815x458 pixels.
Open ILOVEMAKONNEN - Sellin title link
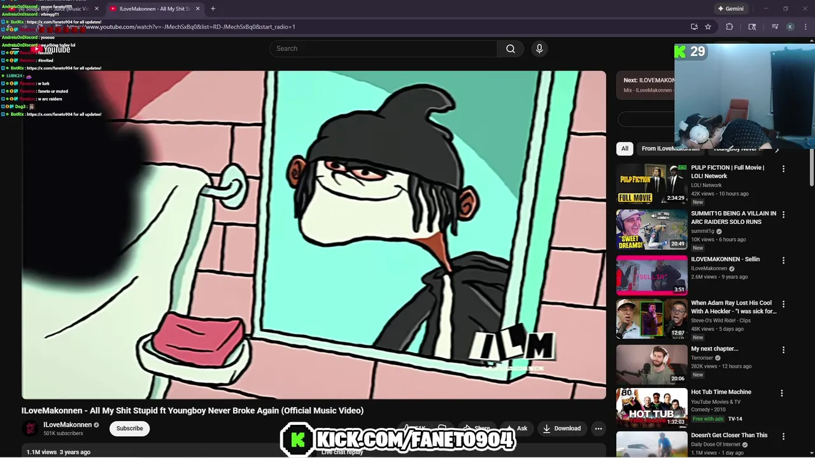[725, 259]
